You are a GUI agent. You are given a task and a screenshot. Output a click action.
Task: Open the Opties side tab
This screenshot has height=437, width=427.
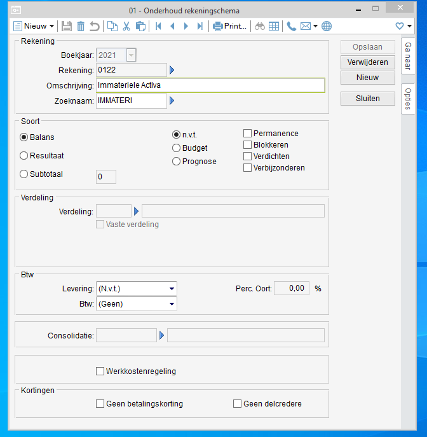408,99
